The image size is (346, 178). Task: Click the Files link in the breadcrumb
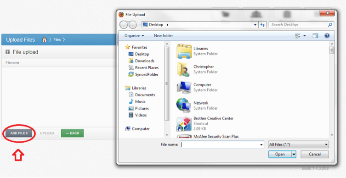coord(57,40)
